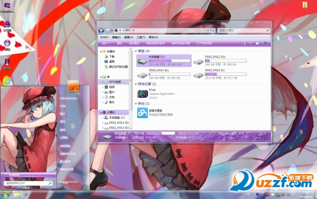Open the 查看(V) menu

(129, 37)
